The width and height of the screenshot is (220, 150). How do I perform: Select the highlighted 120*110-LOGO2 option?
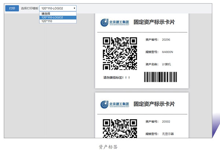coord(58,18)
